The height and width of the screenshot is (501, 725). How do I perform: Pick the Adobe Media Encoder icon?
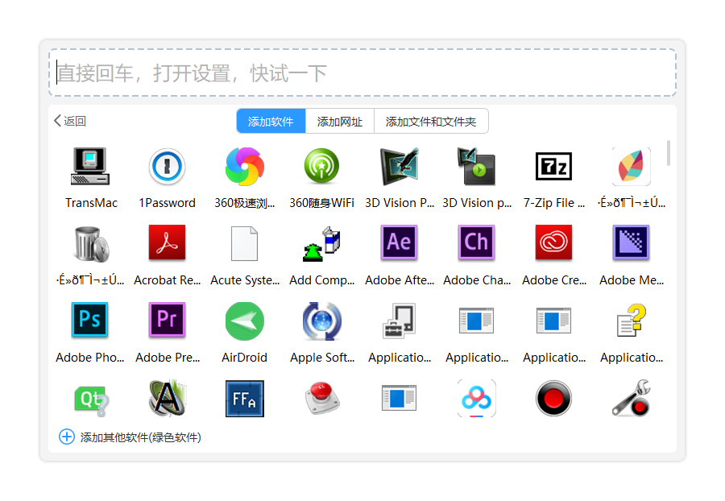click(631, 242)
